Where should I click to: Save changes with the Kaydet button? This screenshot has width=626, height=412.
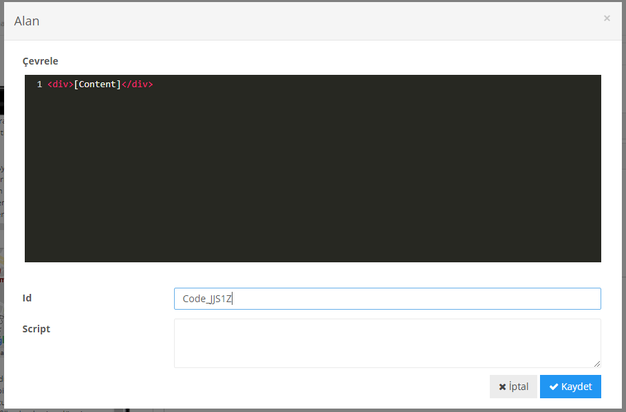point(570,387)
